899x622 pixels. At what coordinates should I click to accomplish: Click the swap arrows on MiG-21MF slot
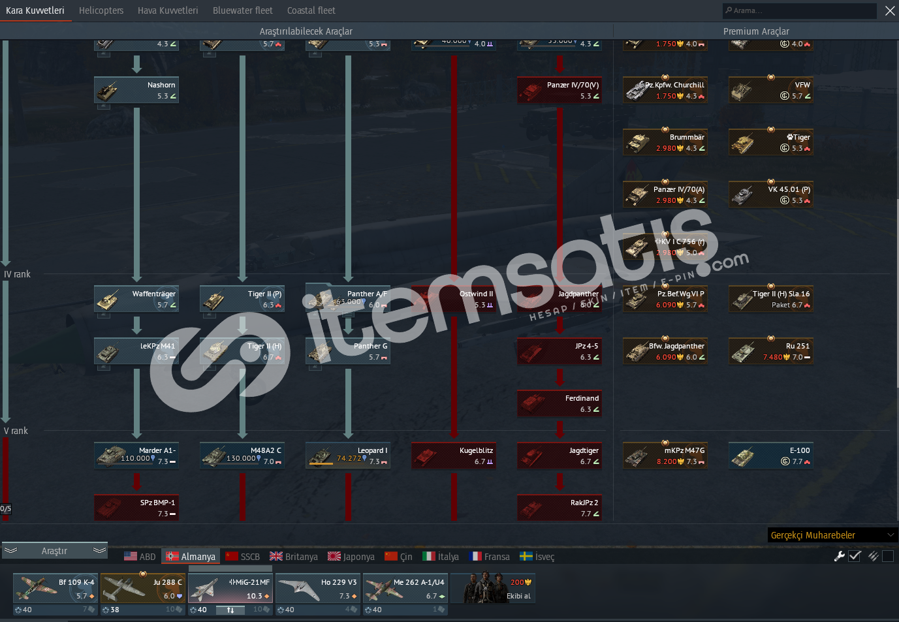coord(230,610)
